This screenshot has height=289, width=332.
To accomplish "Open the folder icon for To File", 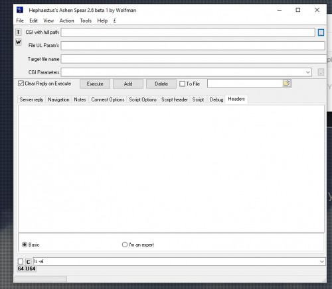I will (287, 84).
